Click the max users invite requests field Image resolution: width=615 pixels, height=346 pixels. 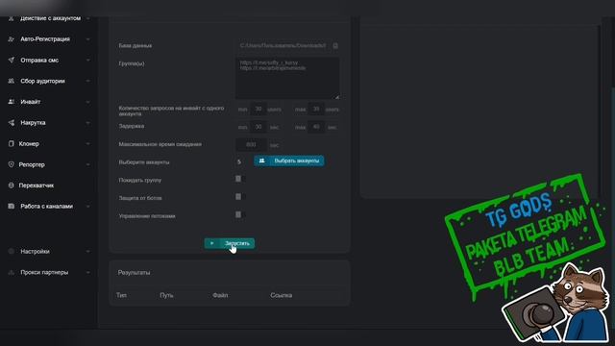point(316,109)
